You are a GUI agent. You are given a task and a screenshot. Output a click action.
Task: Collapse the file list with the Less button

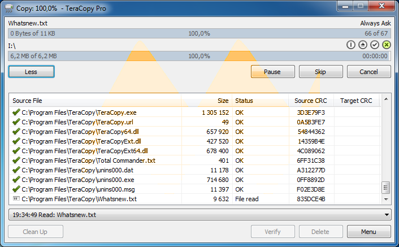31,72
